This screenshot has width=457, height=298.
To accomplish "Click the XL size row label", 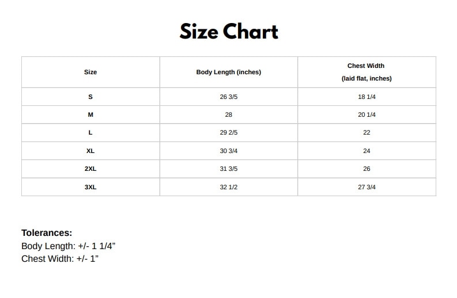I will click(x=90, y=151).
